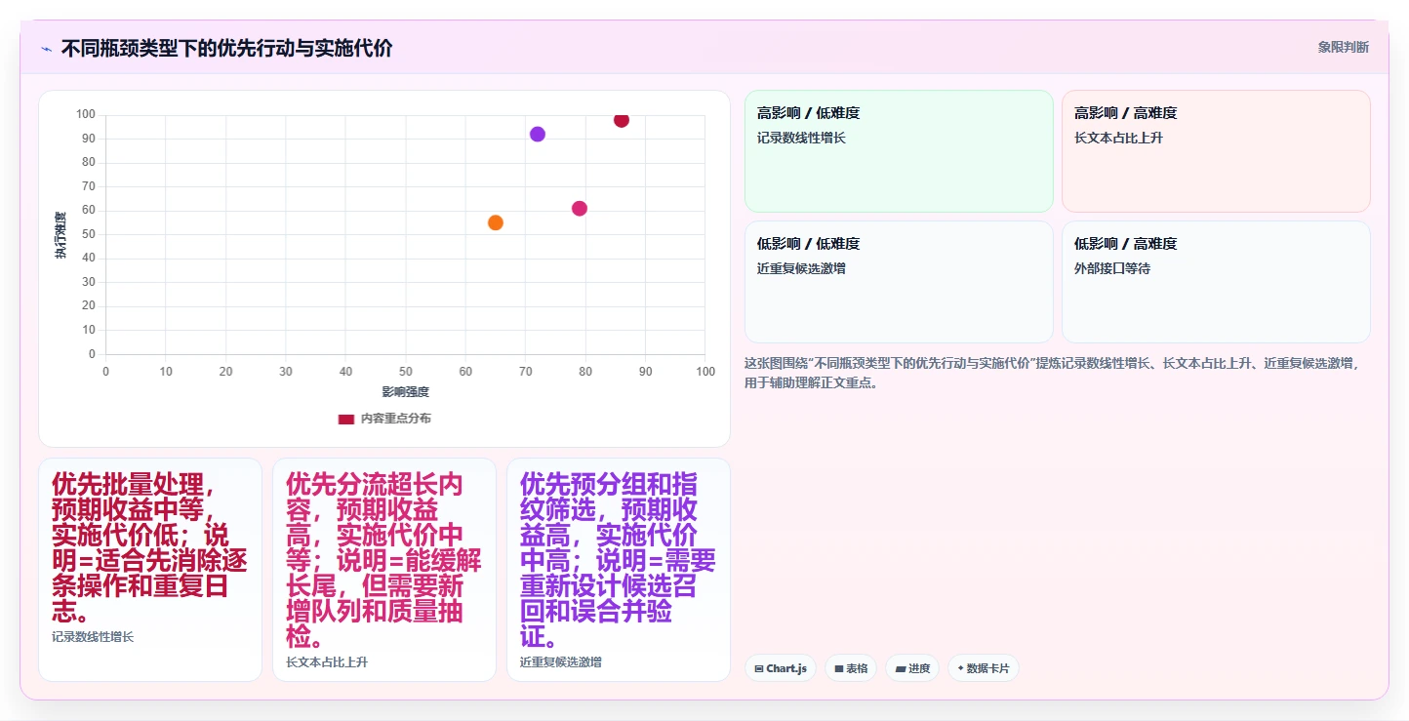Click the 执行难度 y-axis title
This screenshot has height=721, width=1409.
[x=60, y=235]
